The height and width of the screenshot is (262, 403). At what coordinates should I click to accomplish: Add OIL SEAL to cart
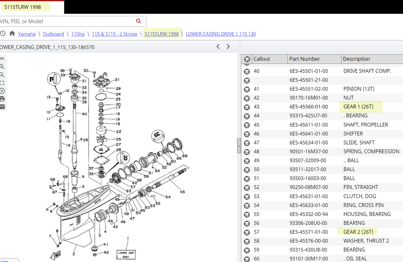click(247, 259)
